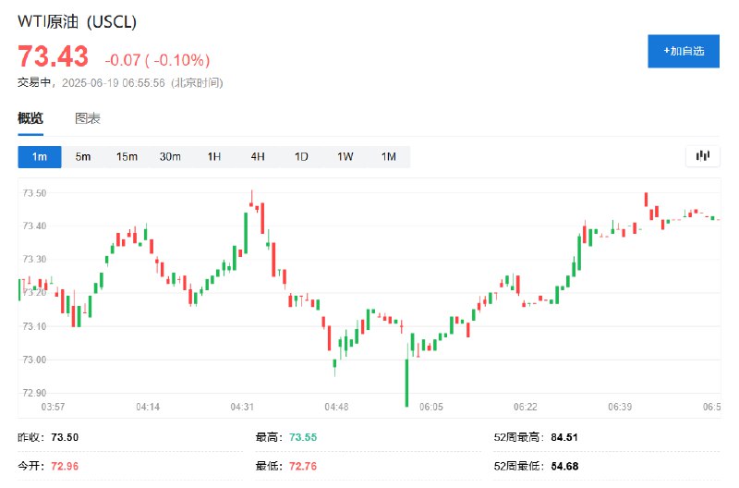Click the 73.30 y-axis label

pos(34,259)
